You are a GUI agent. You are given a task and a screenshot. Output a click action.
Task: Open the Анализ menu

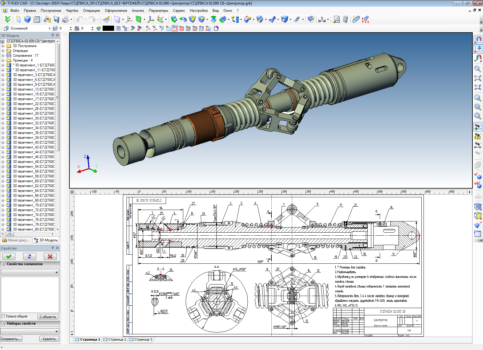point(138,10)
